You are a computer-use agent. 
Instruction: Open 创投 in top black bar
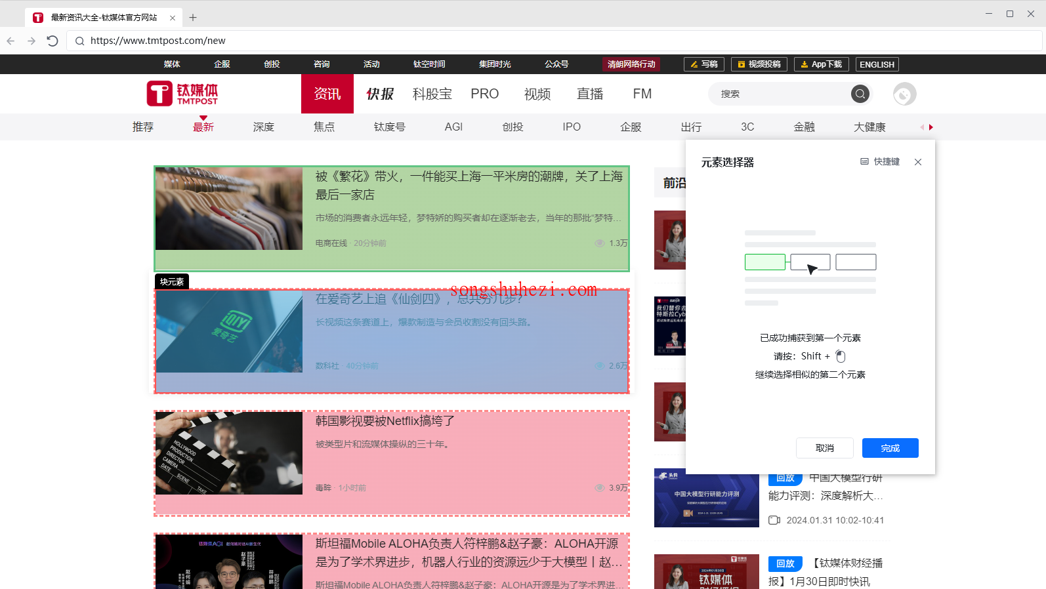272,64
